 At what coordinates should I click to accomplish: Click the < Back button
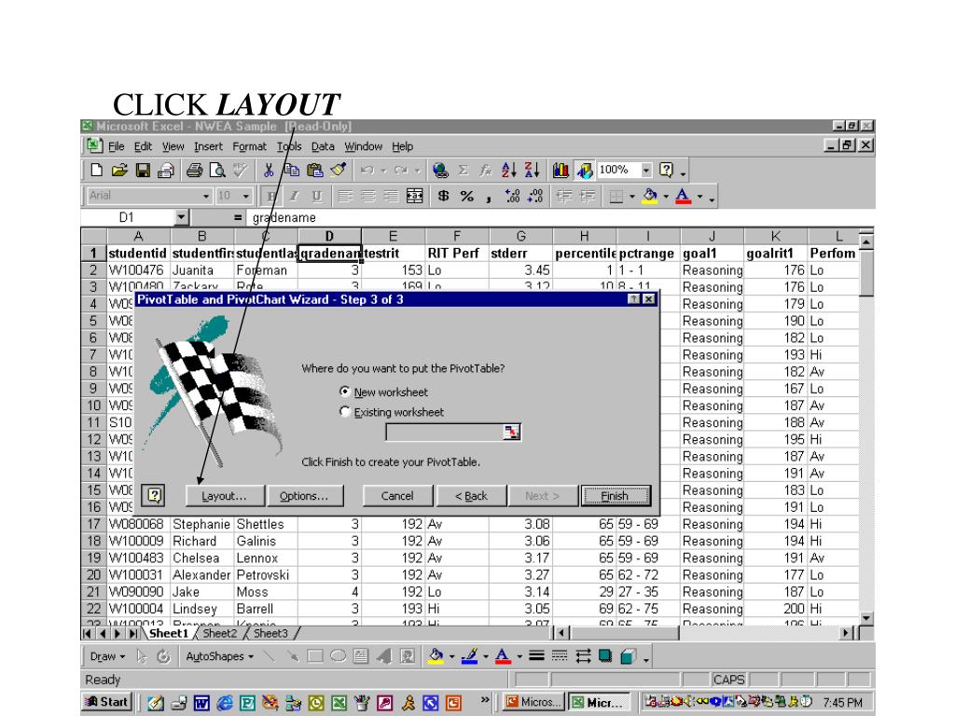[471, 496]
